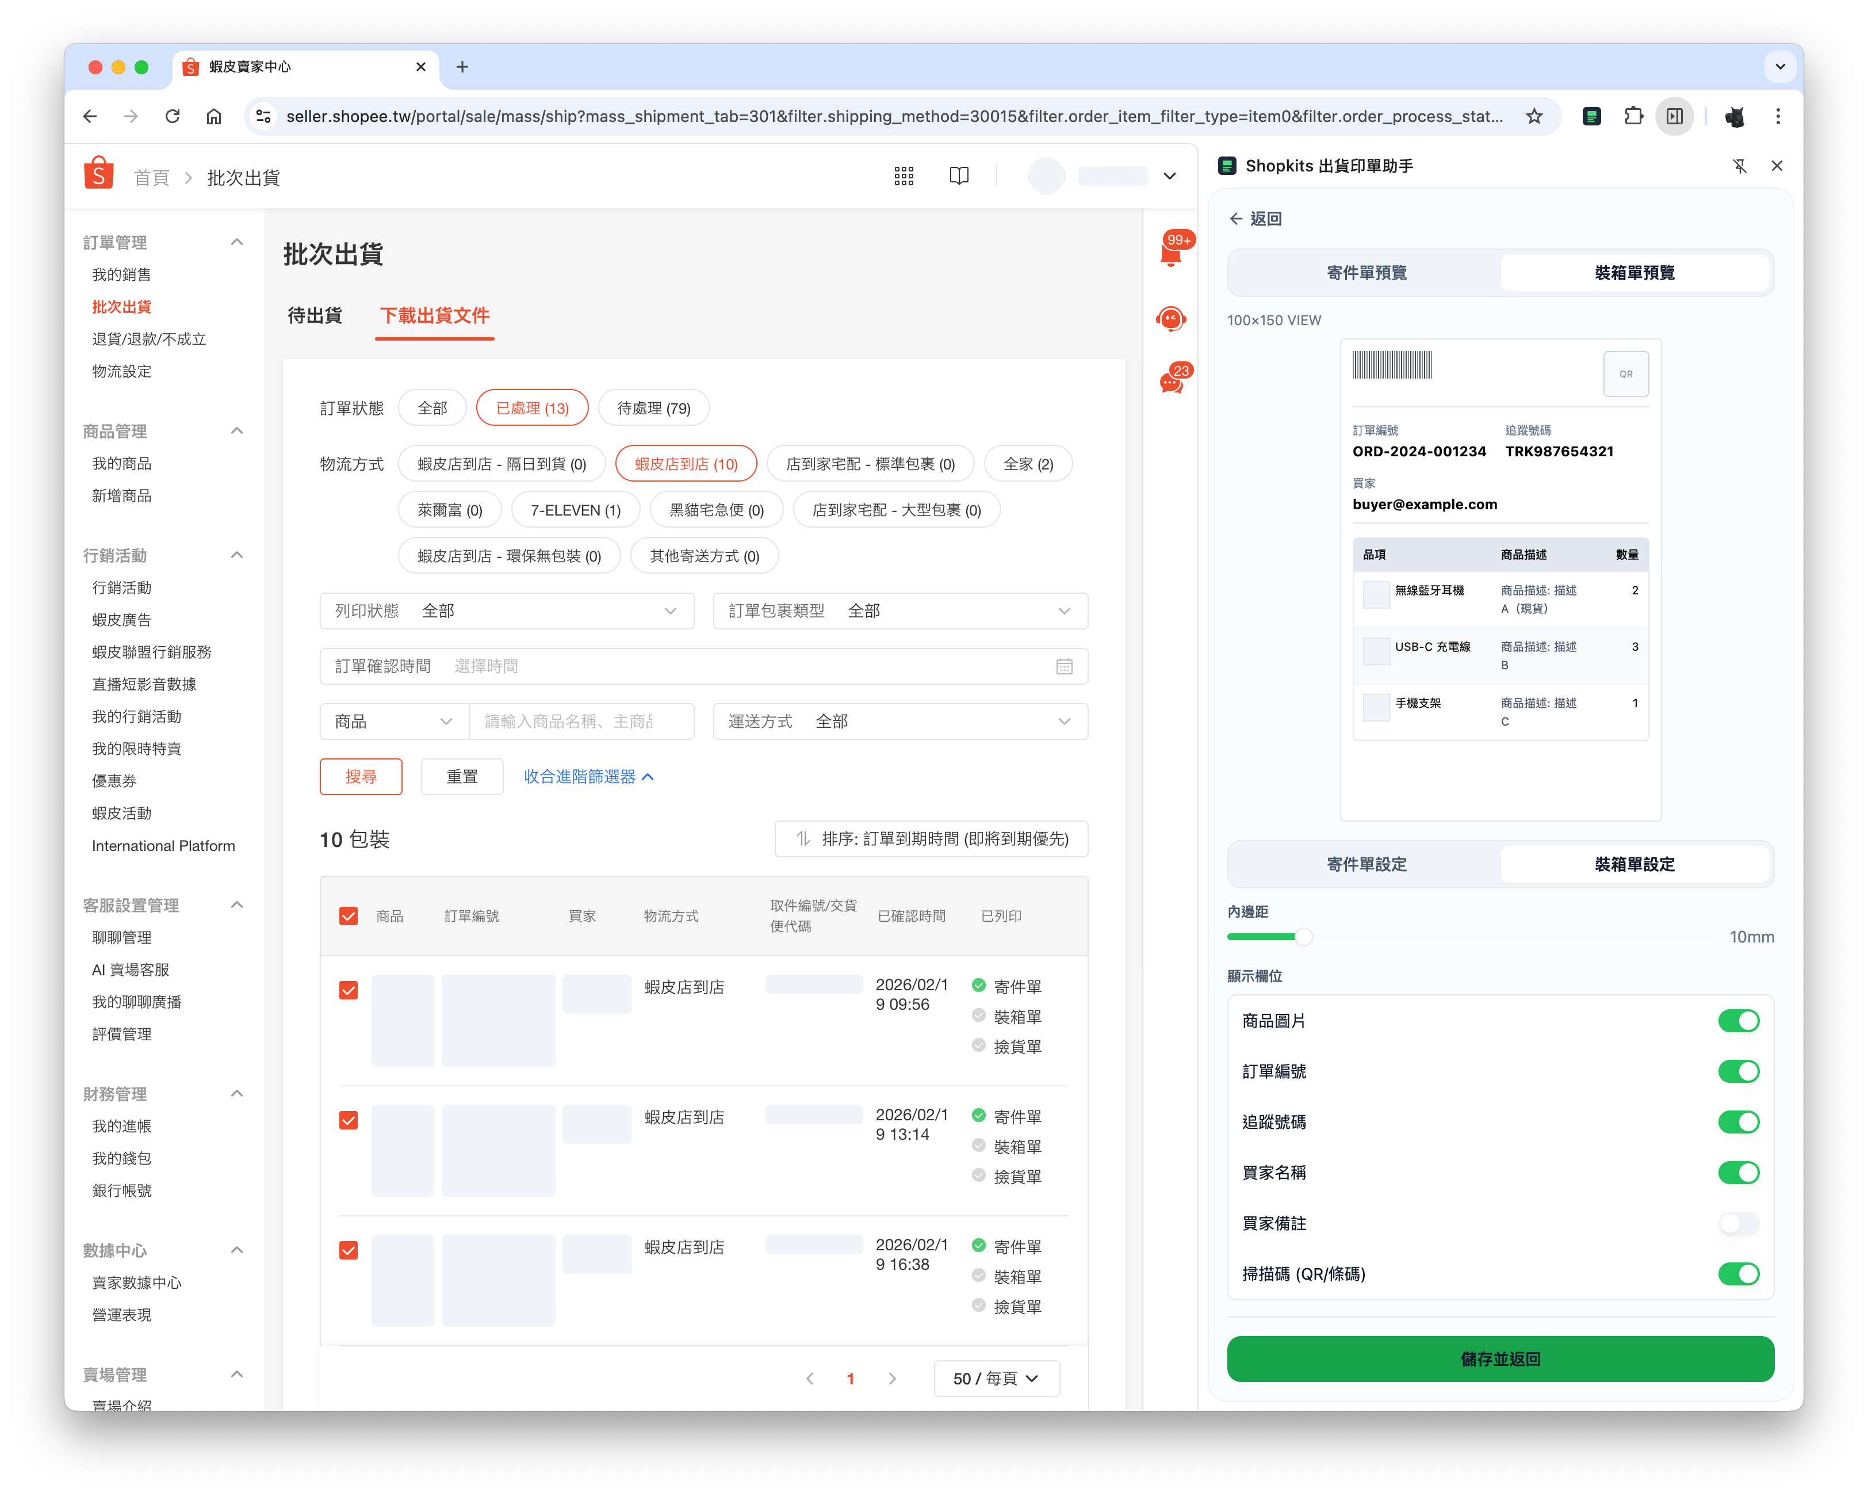The height and width of the screenshot is (1496, 1868).
Task: Open the 商品 search type dropdown
Action: point(394,721)
